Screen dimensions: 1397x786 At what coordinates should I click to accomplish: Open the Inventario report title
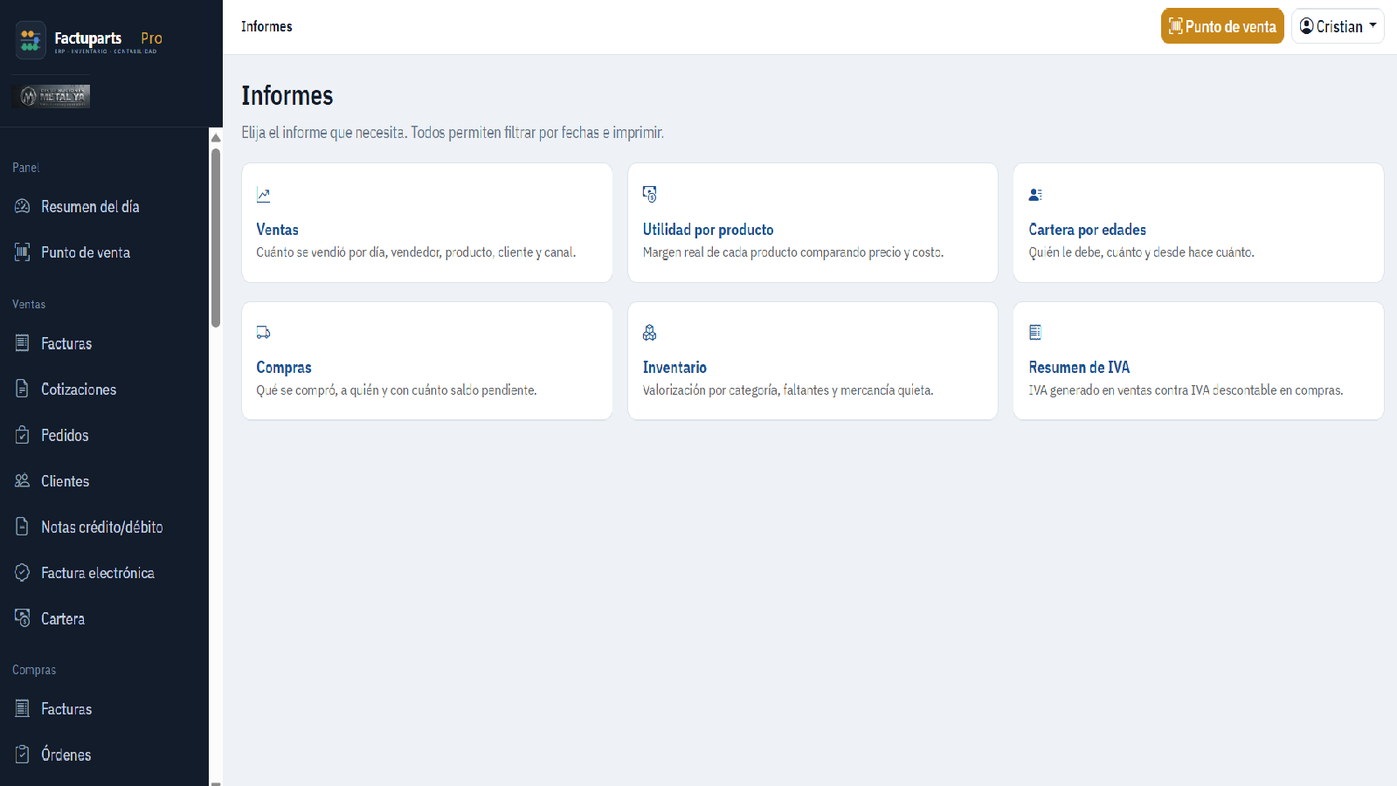pyautogui.click(x=674, y=368)
